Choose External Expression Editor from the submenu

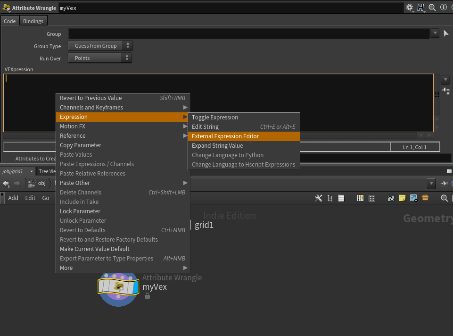(x=225, y=136)
